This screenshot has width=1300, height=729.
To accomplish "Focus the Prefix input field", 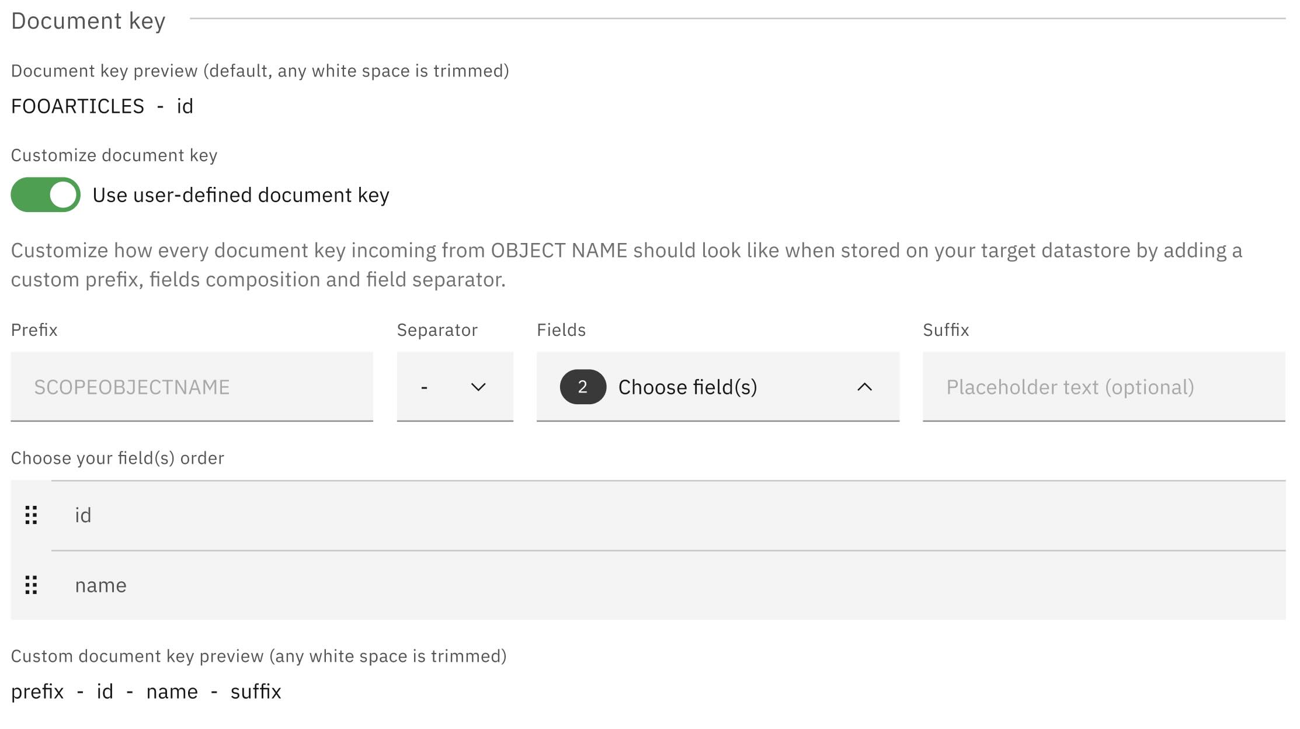I will tap(192, 387).
